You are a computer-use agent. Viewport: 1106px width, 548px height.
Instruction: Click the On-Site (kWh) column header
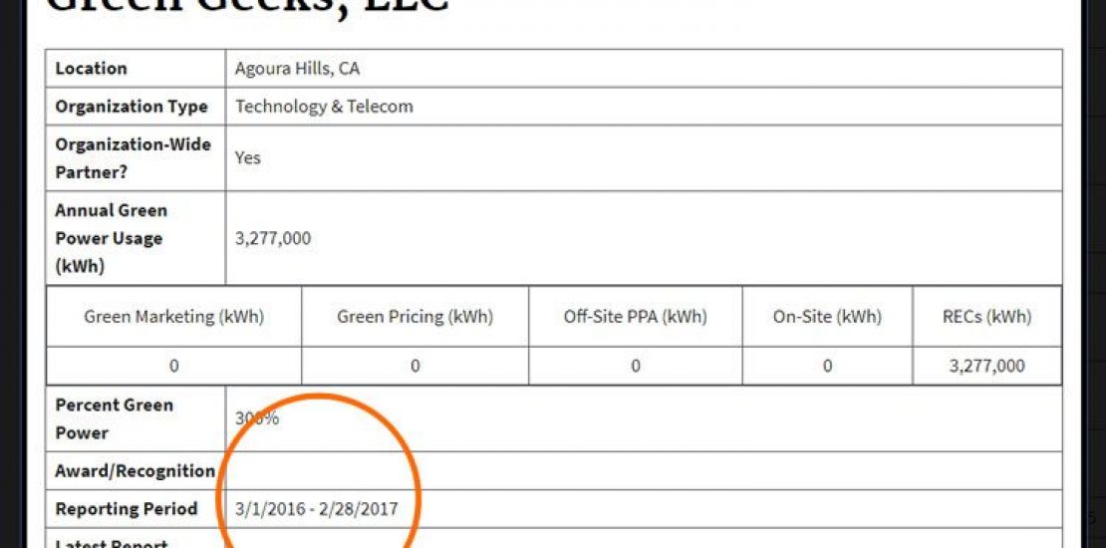(x=827, y=317)
